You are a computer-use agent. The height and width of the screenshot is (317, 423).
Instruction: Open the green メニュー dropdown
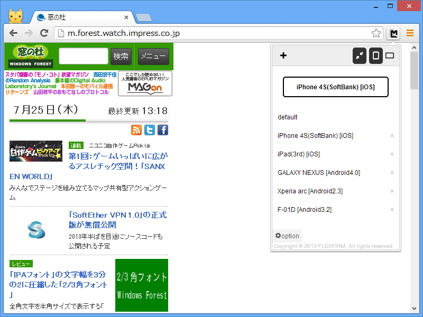tap(153, 56)
